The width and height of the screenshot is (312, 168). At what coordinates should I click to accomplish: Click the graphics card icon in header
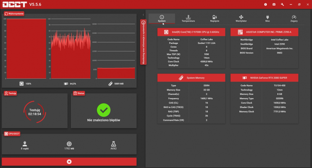click(x=244, y=78)
